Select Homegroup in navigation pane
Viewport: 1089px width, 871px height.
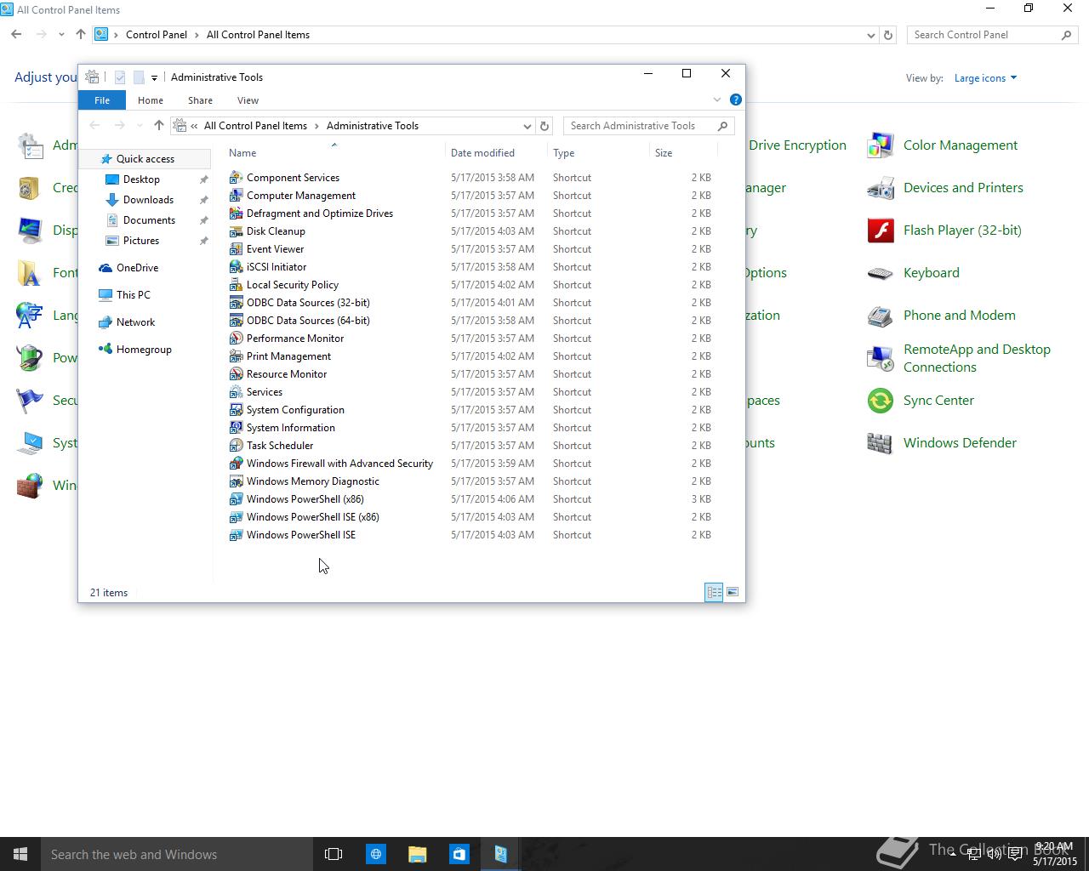coord(144,350)
